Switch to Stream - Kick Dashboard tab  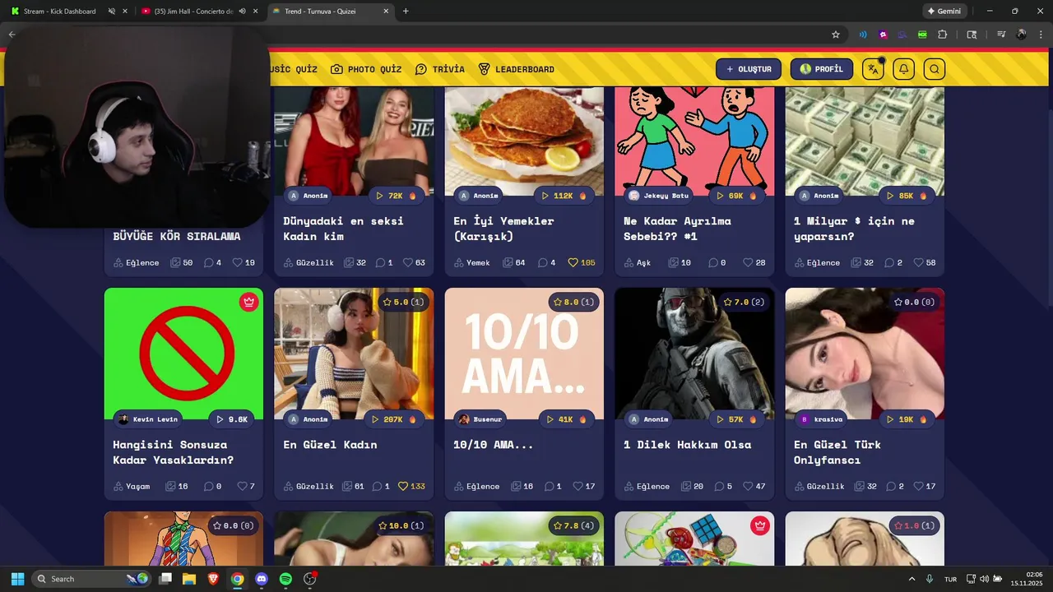point(59,11)
